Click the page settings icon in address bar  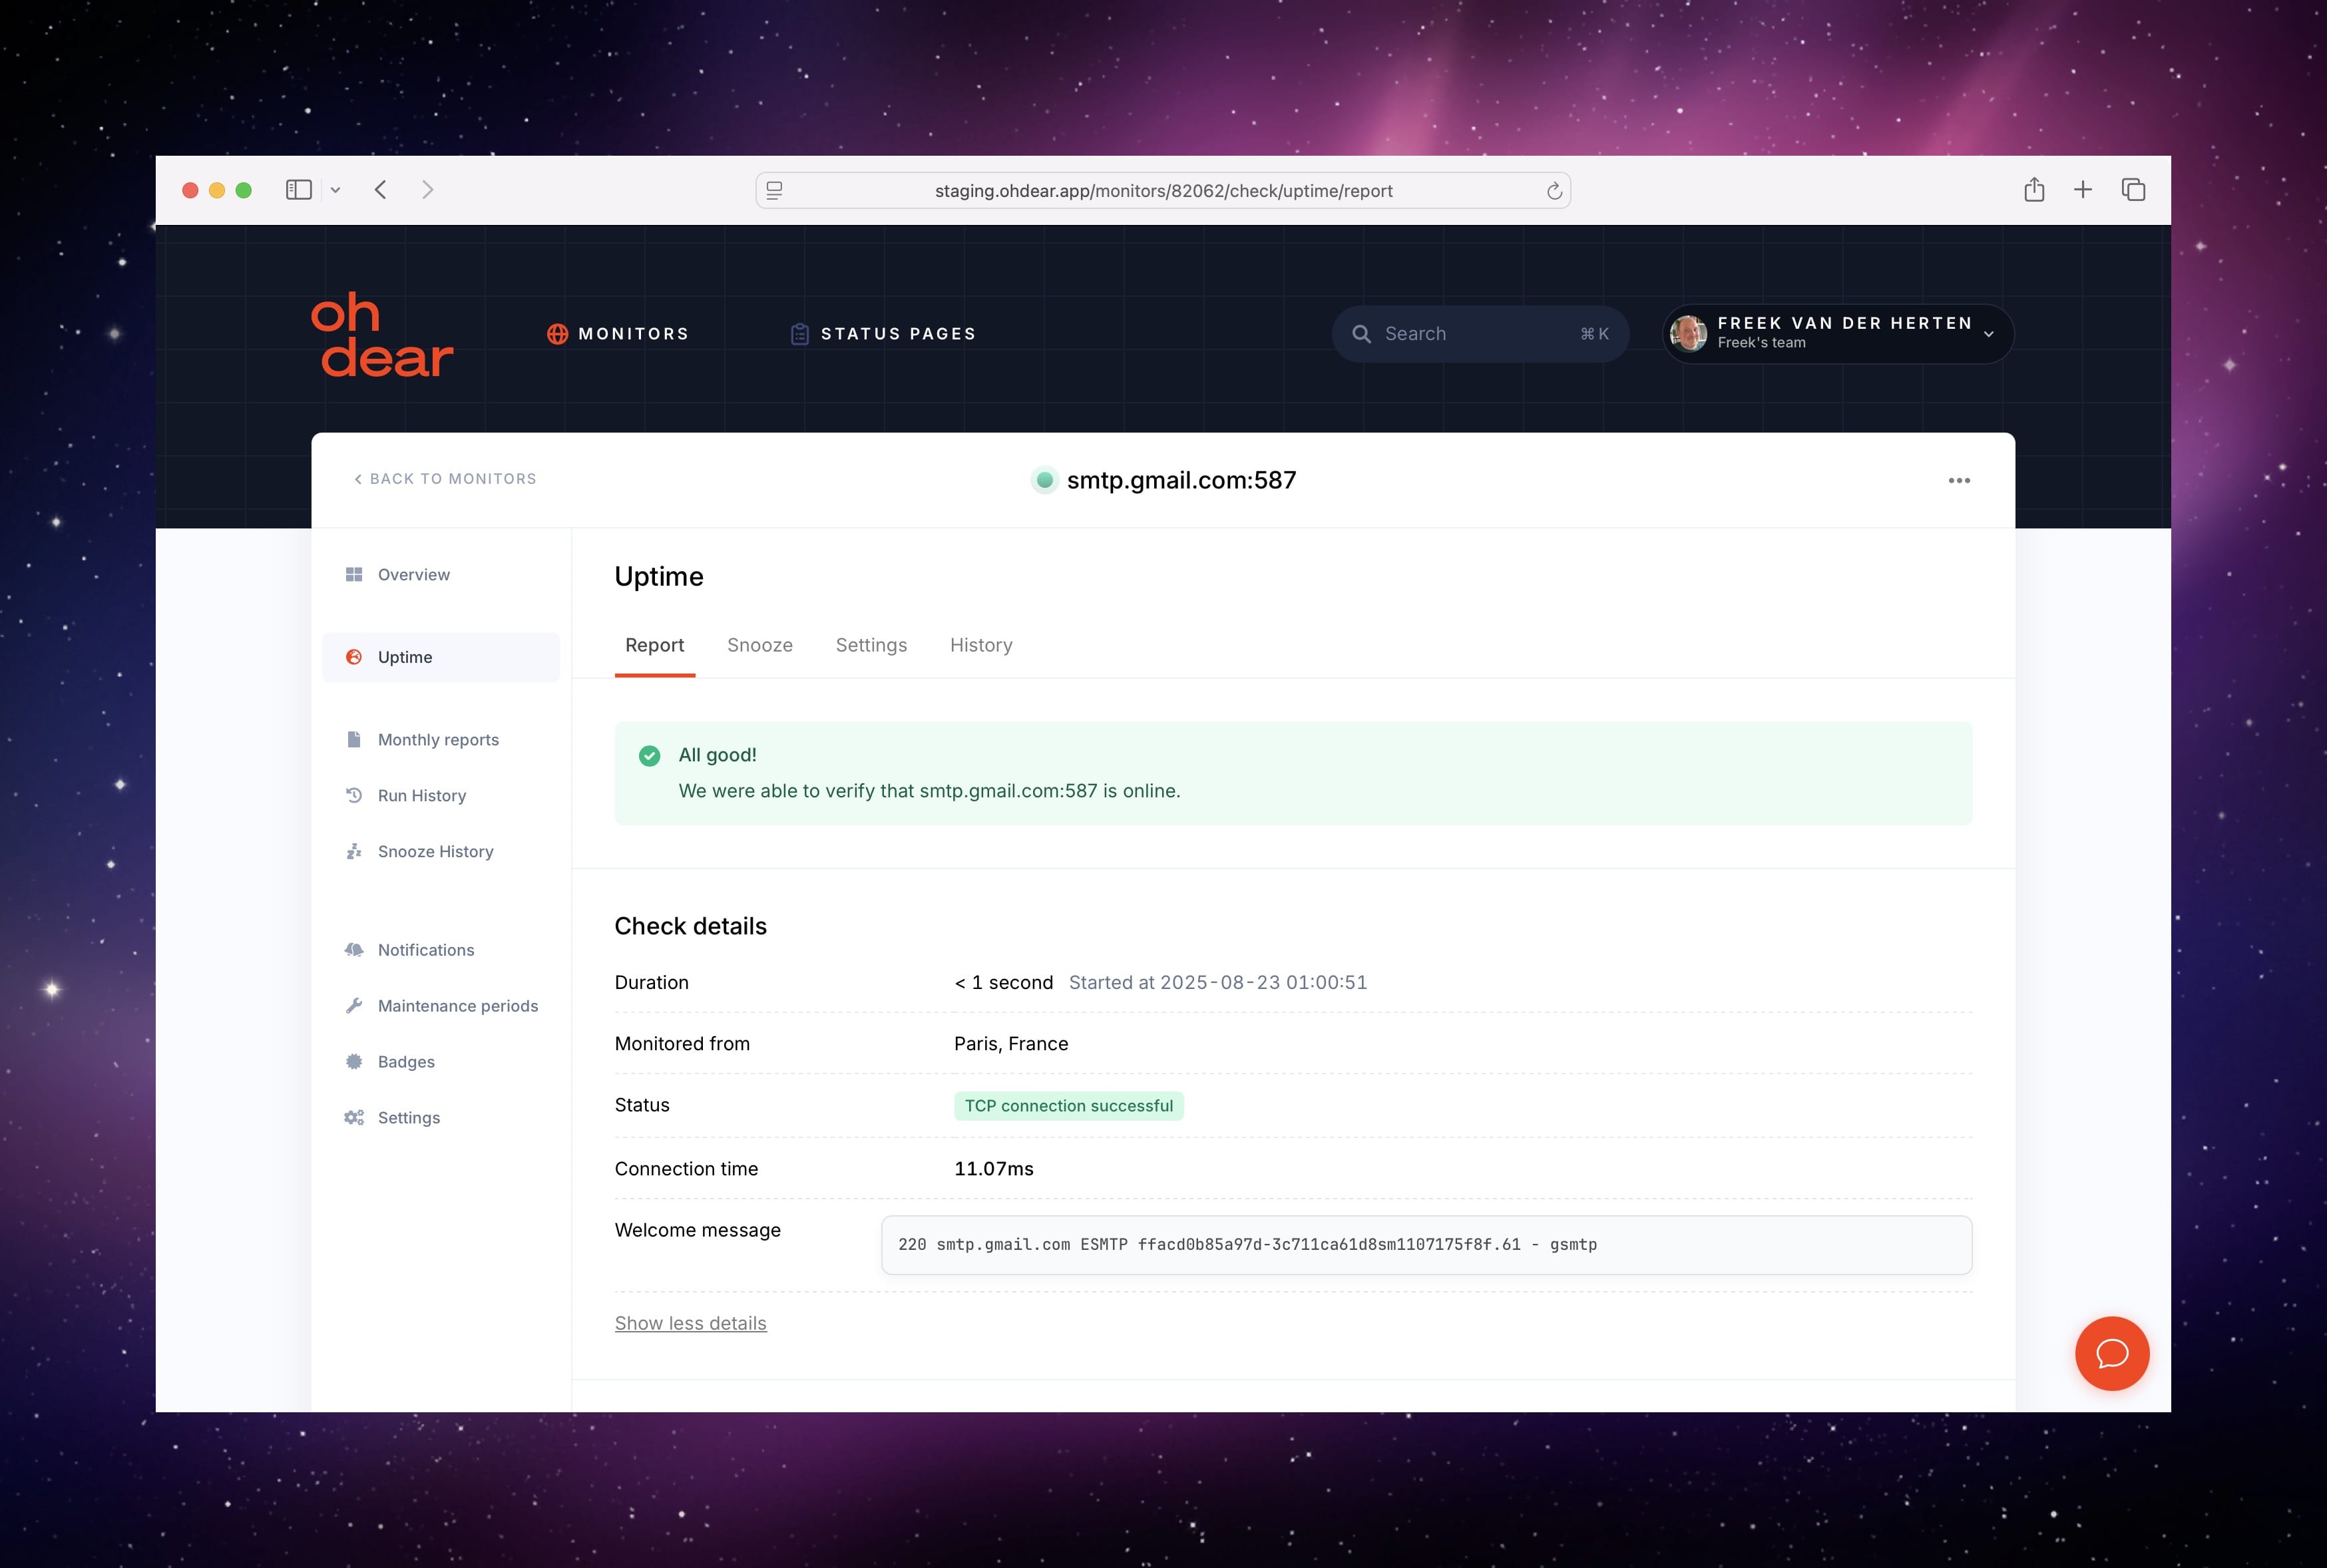[x=774, y=190]
